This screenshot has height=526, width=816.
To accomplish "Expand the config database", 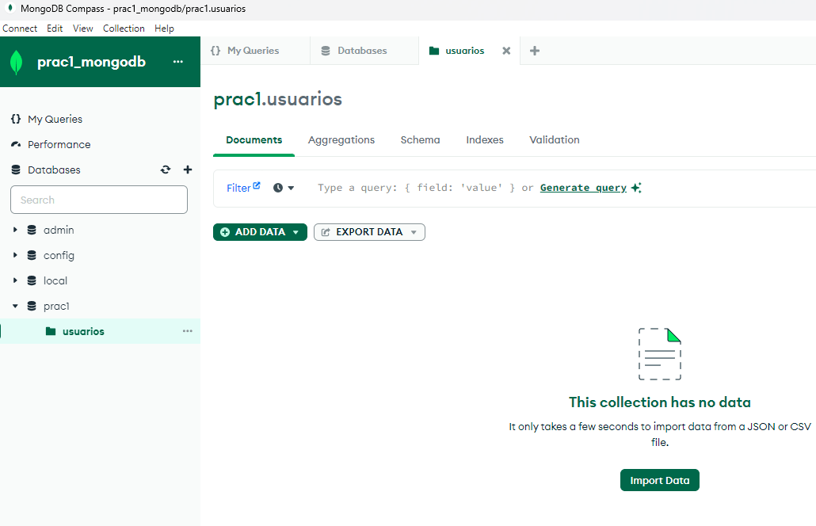I will click(15, 255).
